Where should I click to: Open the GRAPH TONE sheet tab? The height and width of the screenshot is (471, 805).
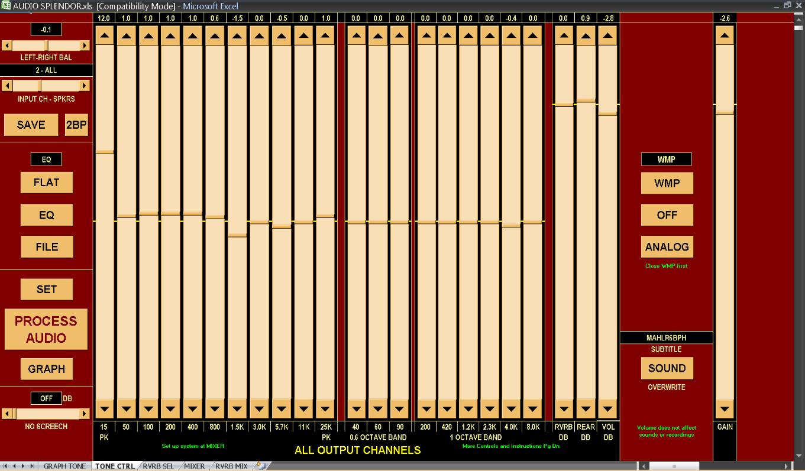point(64,466)
